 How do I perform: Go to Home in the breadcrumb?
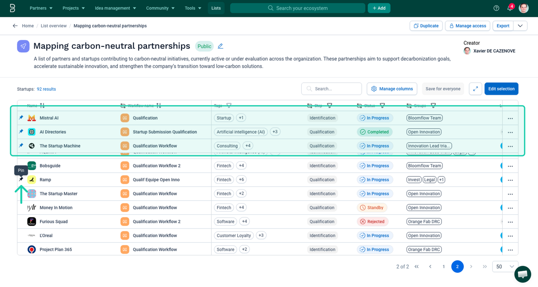pos(28,26)
